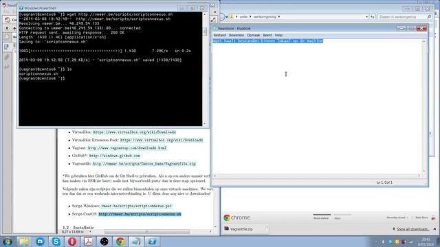440x247 pixels.
Task: Go to the previous page in the PDF reader
Action: coord(7,28)
